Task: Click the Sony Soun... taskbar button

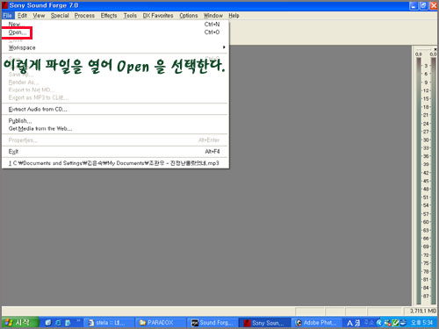Action: [x=265, y=323]
